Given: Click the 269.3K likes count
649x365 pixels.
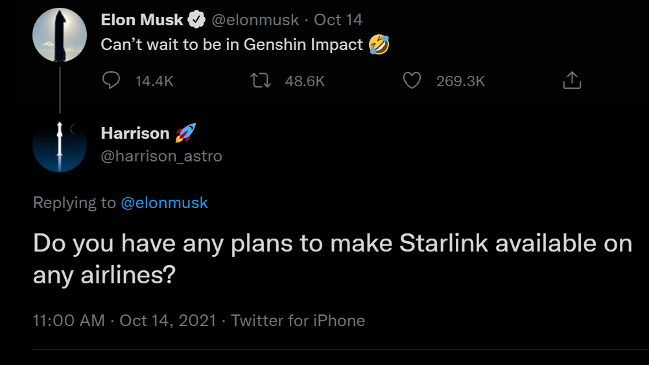Looking at the screenshot, I should click(460, 81).
